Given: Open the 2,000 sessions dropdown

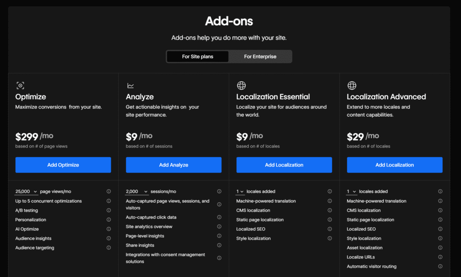Looking at the screenshot, I should click(x=136, y=191).
